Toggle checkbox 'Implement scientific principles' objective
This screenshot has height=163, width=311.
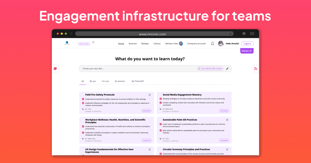(x=83, y=133)
